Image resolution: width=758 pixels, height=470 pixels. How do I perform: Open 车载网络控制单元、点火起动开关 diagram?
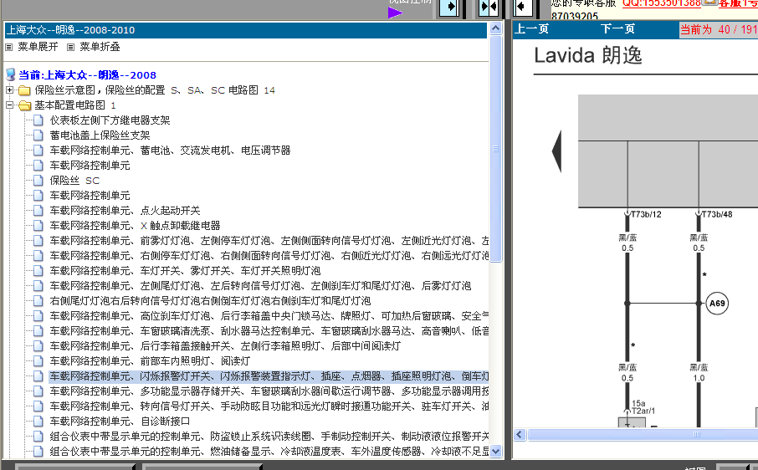click(x=125, y=211)
